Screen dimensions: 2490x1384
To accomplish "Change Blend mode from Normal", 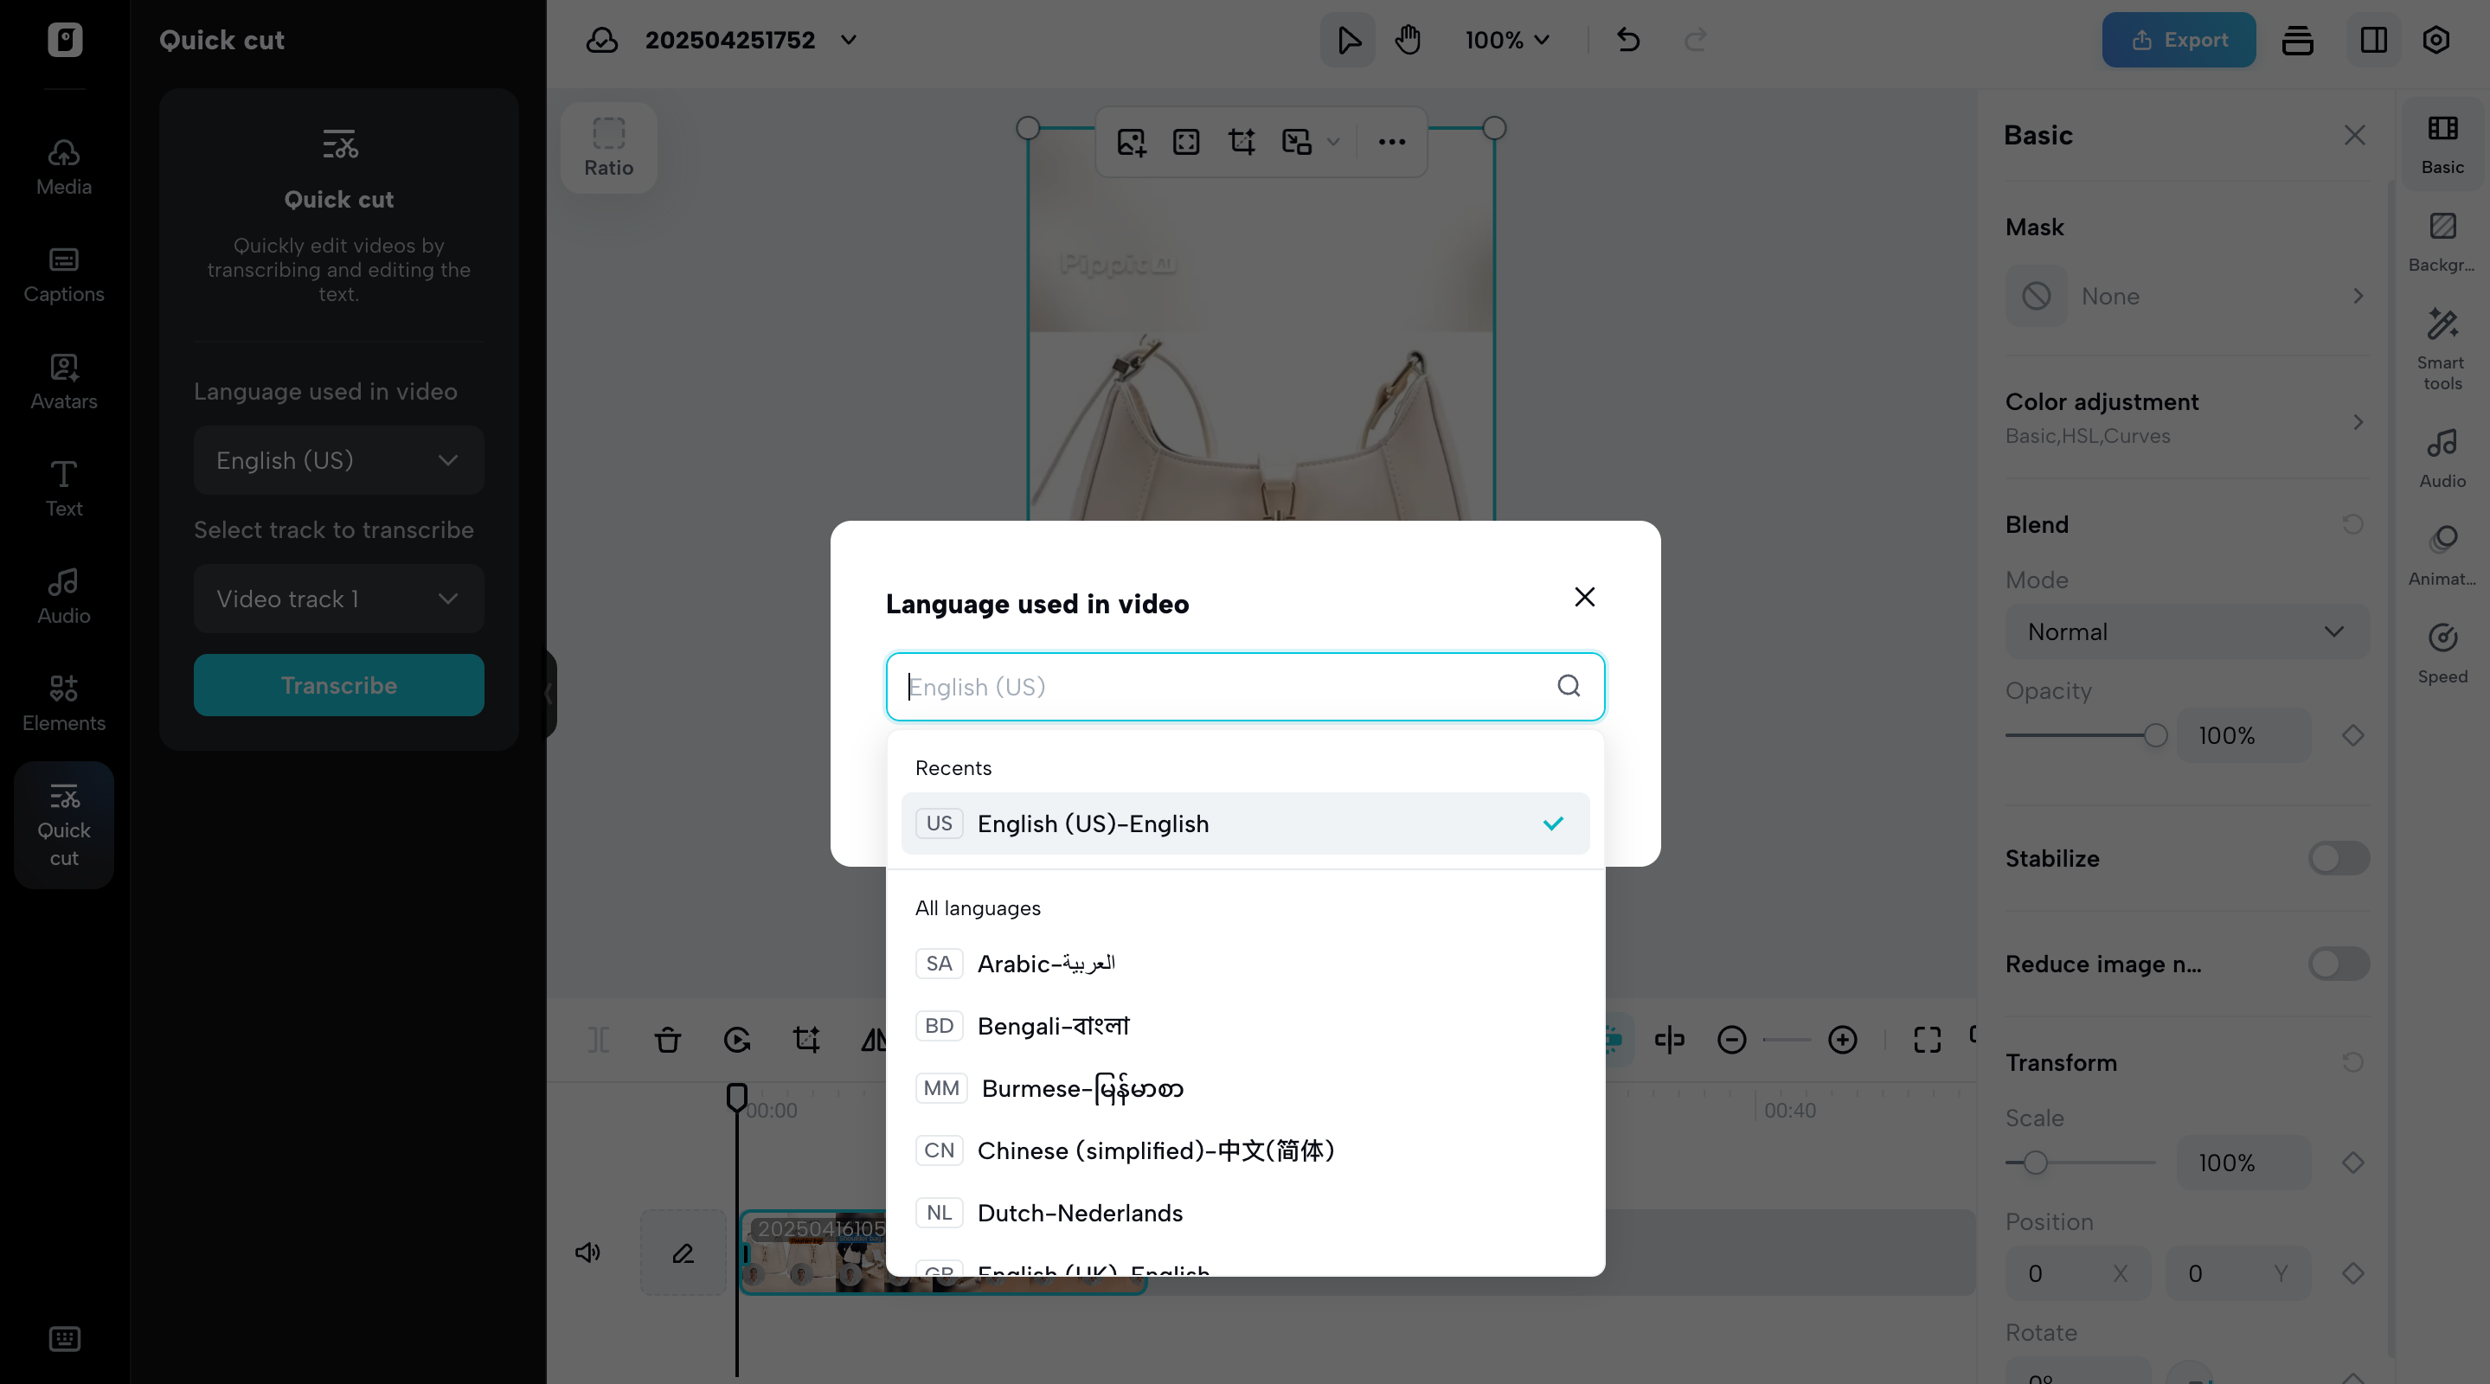I will coord(2185,631).
